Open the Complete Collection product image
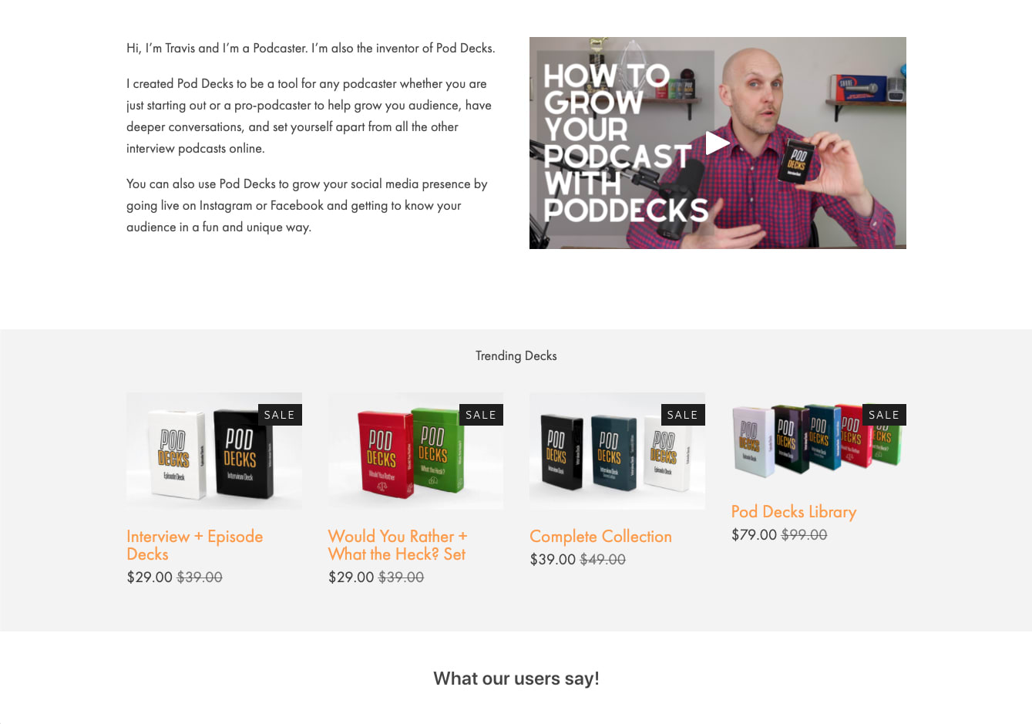Viewport: 1032px width, 724px height. 617,451
